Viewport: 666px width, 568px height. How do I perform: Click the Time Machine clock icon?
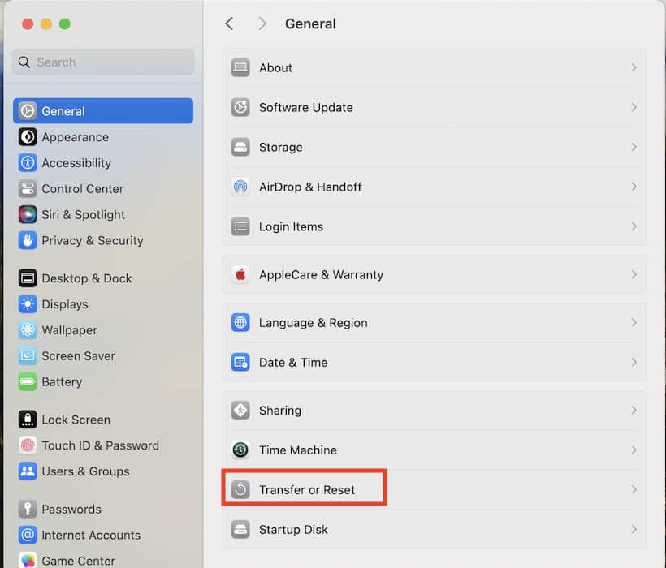[x=240, y=450]
